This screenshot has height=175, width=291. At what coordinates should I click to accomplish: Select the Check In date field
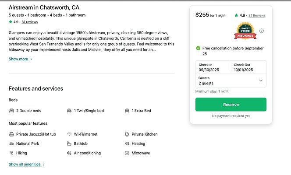pyautogui.click(x=213, y=67)
